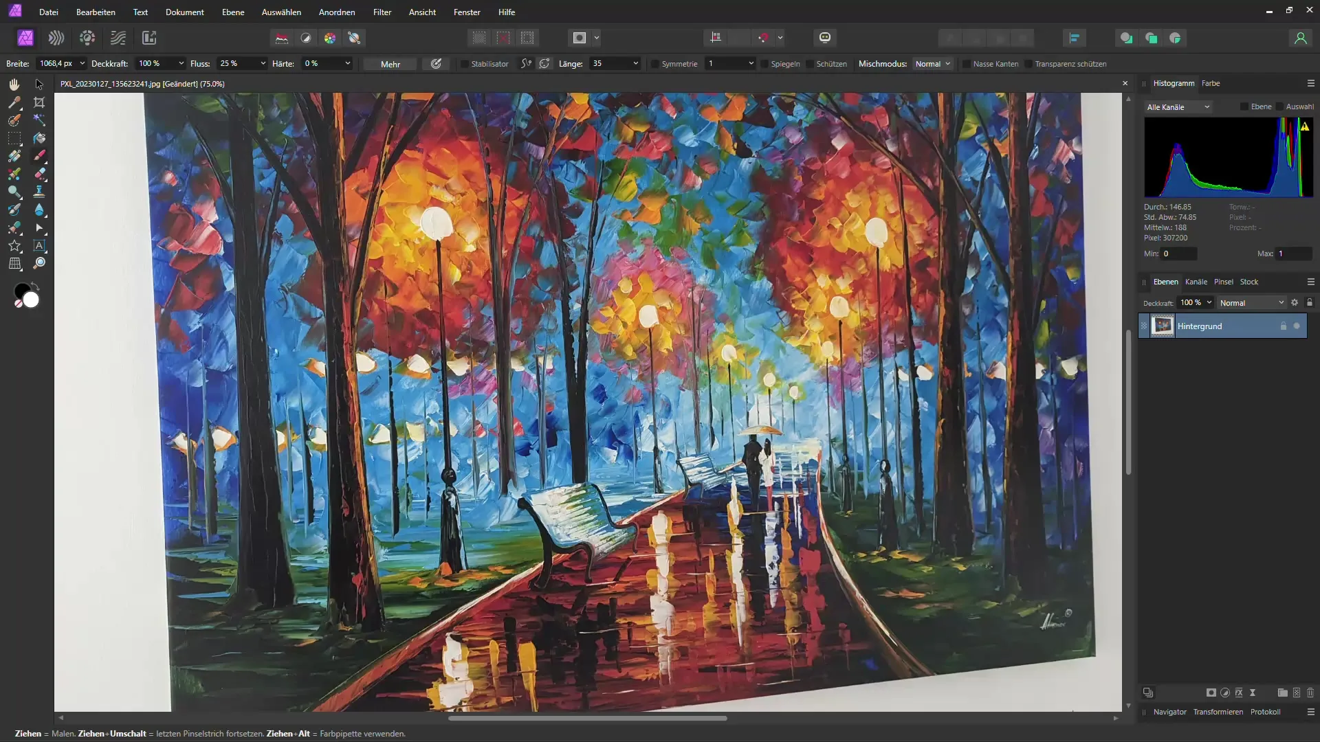Select the Move arrow tool
Image resolution: width=1320 pixels, height=742 pixels.
(39, 84)
